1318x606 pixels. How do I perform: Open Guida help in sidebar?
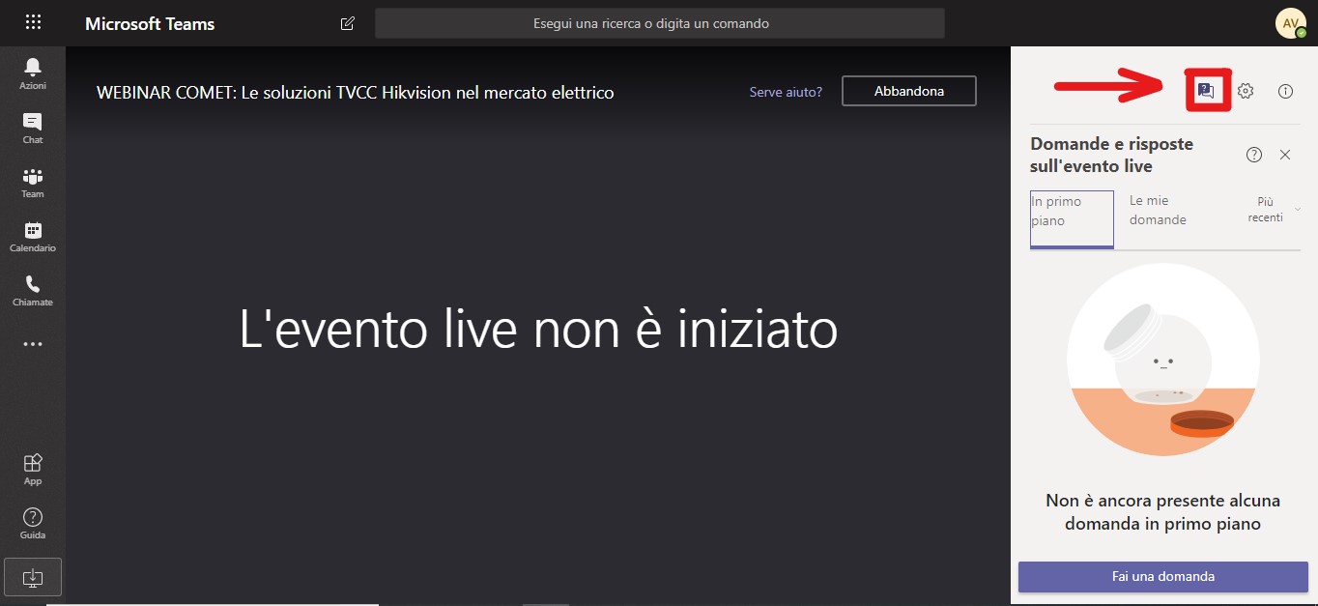click(x=33, y=523)
